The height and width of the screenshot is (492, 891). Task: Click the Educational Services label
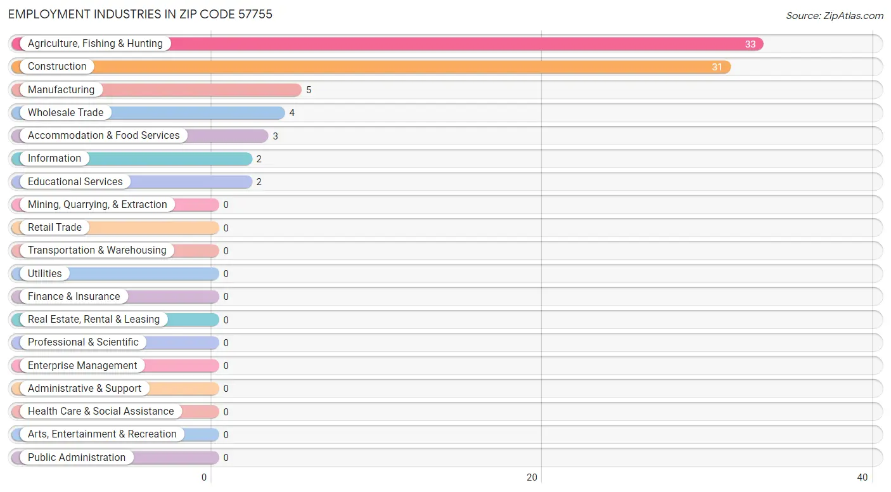[75, 182]
